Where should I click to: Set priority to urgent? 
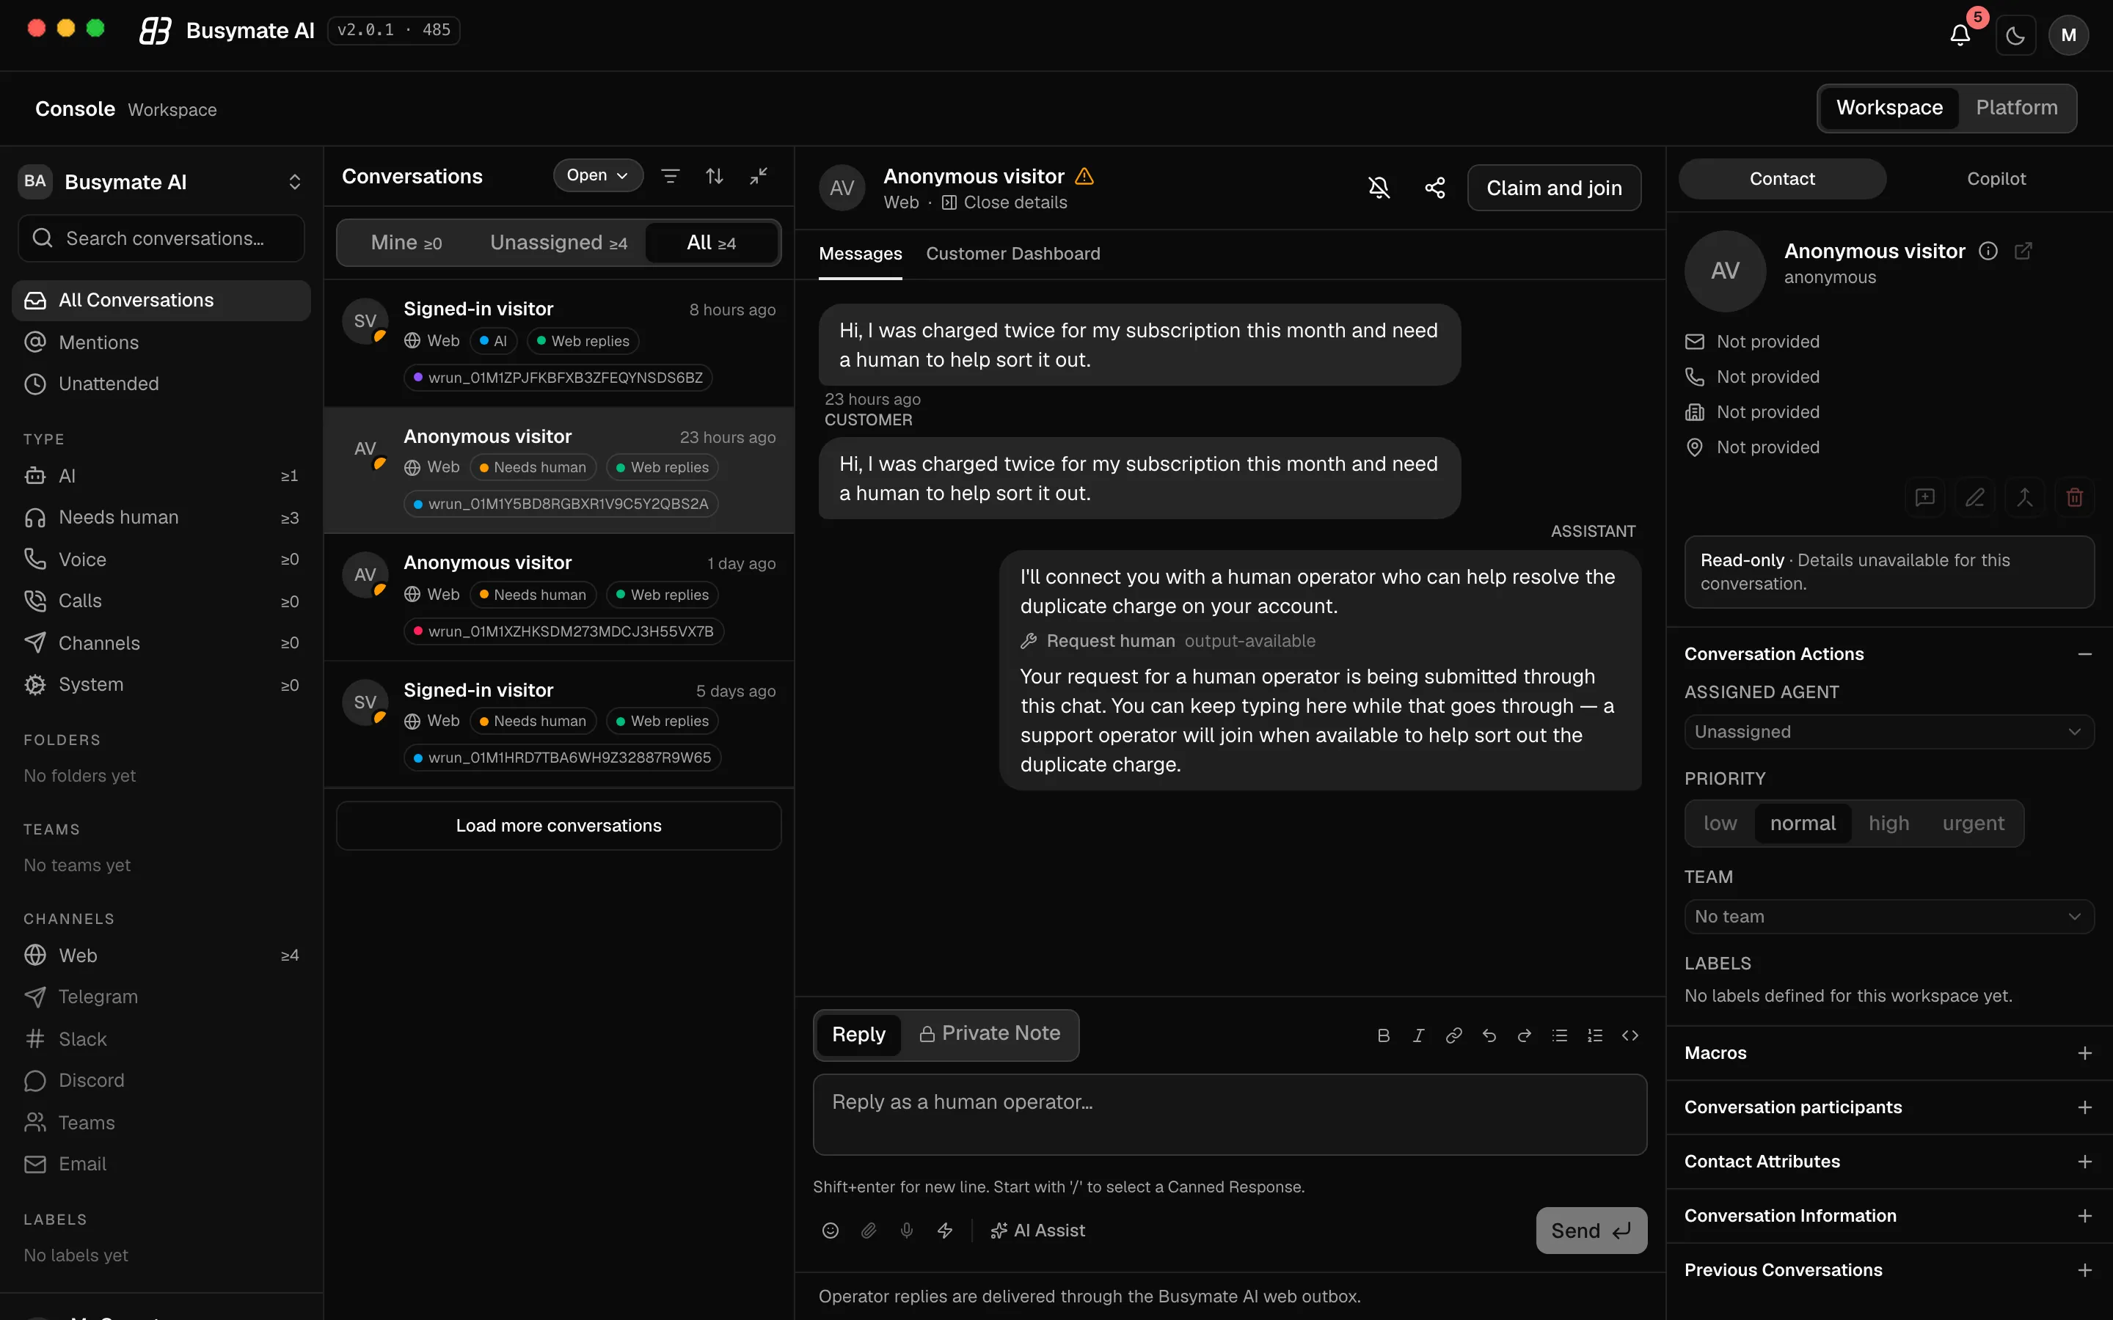pyautogui.click(x=1974, y=824)
